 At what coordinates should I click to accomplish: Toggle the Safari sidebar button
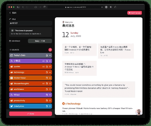tap(18, 7)
